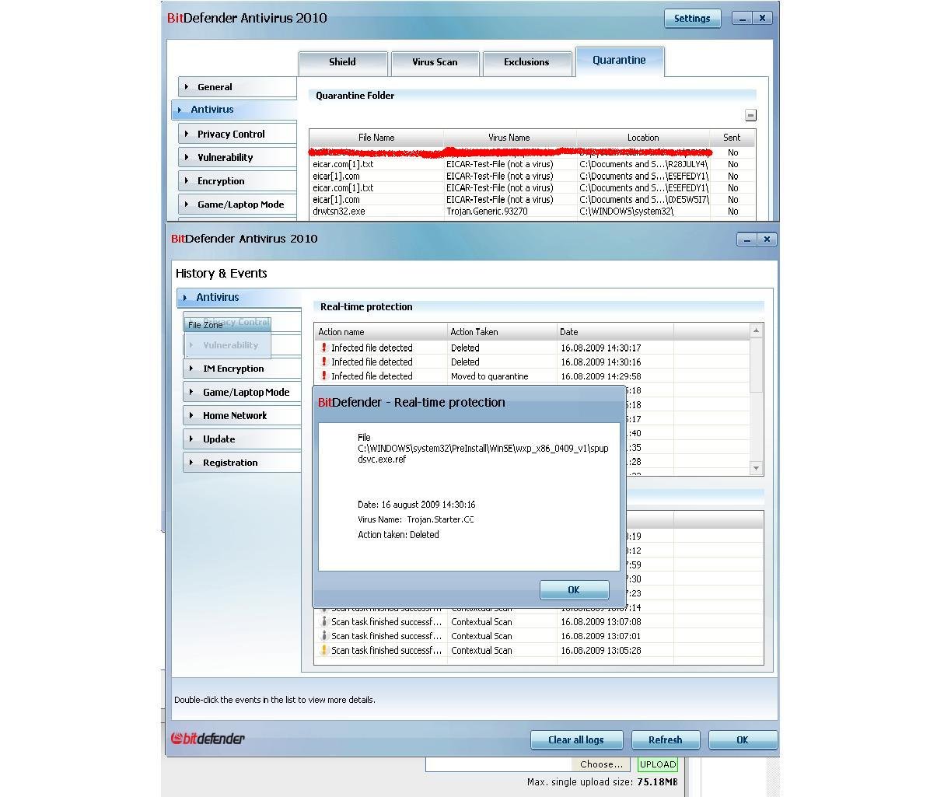Click OK at bottom of History & Events
This screenshot has height=797, width=944.
(x=742, y=740)
